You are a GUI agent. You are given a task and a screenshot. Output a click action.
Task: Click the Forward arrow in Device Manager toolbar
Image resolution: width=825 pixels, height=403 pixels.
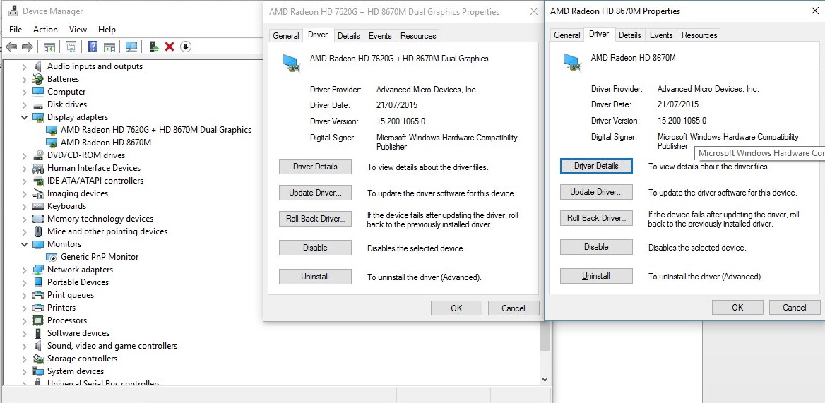coord(28,47)
